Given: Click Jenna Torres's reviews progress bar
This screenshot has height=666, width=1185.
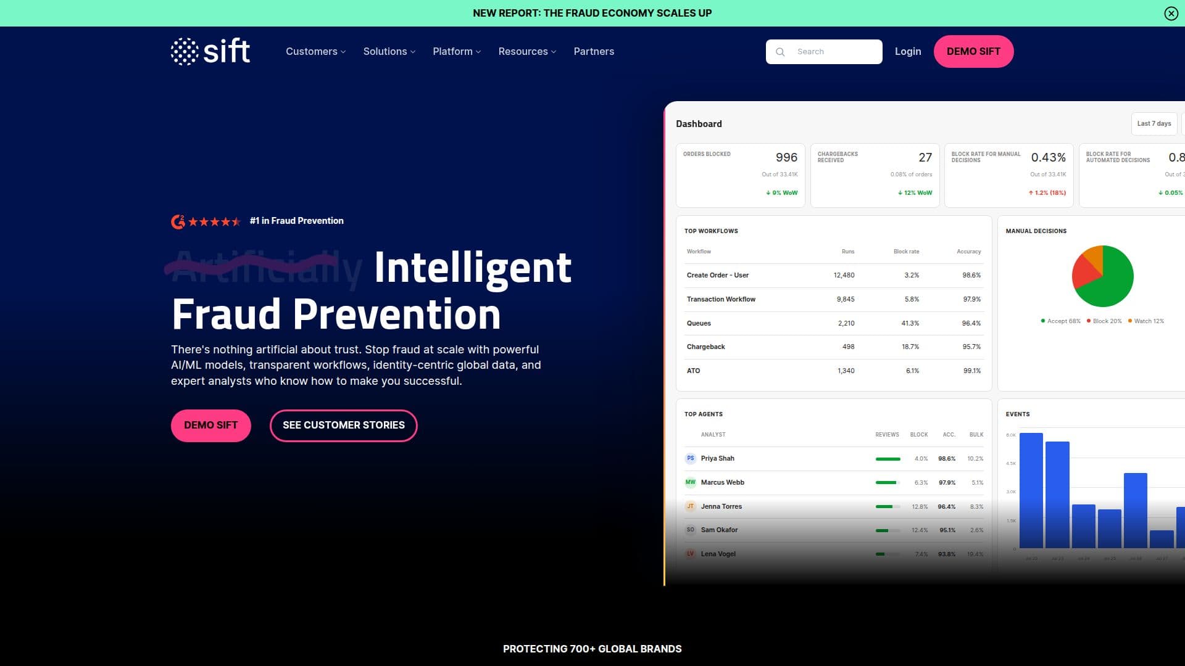Looking at the screenshot, I should tap(888, 506).
